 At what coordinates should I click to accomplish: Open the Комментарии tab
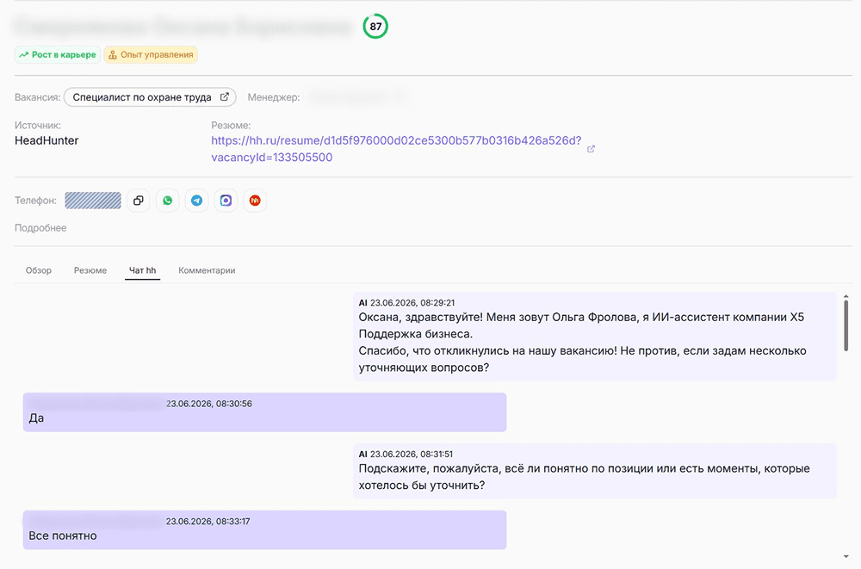click(x=207, y=270)
